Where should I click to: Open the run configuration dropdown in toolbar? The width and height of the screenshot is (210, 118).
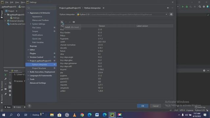tap(178, 7)
